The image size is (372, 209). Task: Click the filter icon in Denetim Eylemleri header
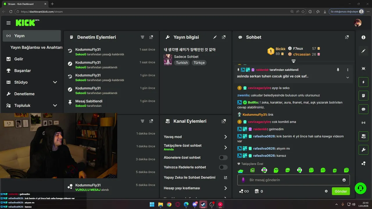tap(142, 37)
